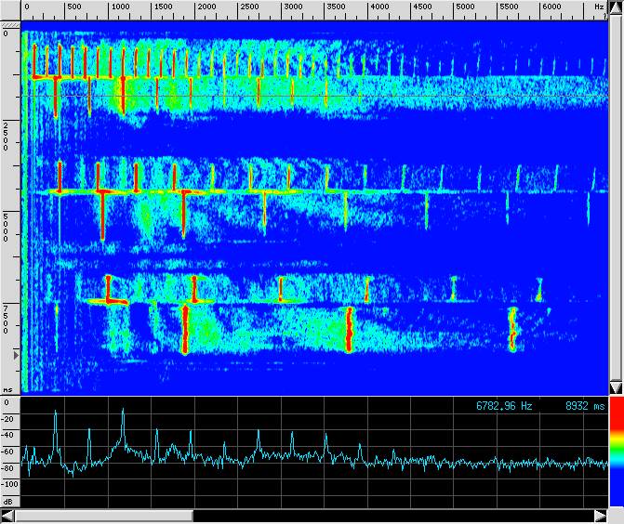The image size is (624, 524).
Task: Click the 8932 ms time readout
Action: 585,406
